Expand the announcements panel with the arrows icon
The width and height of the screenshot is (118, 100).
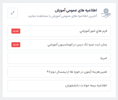13,13
